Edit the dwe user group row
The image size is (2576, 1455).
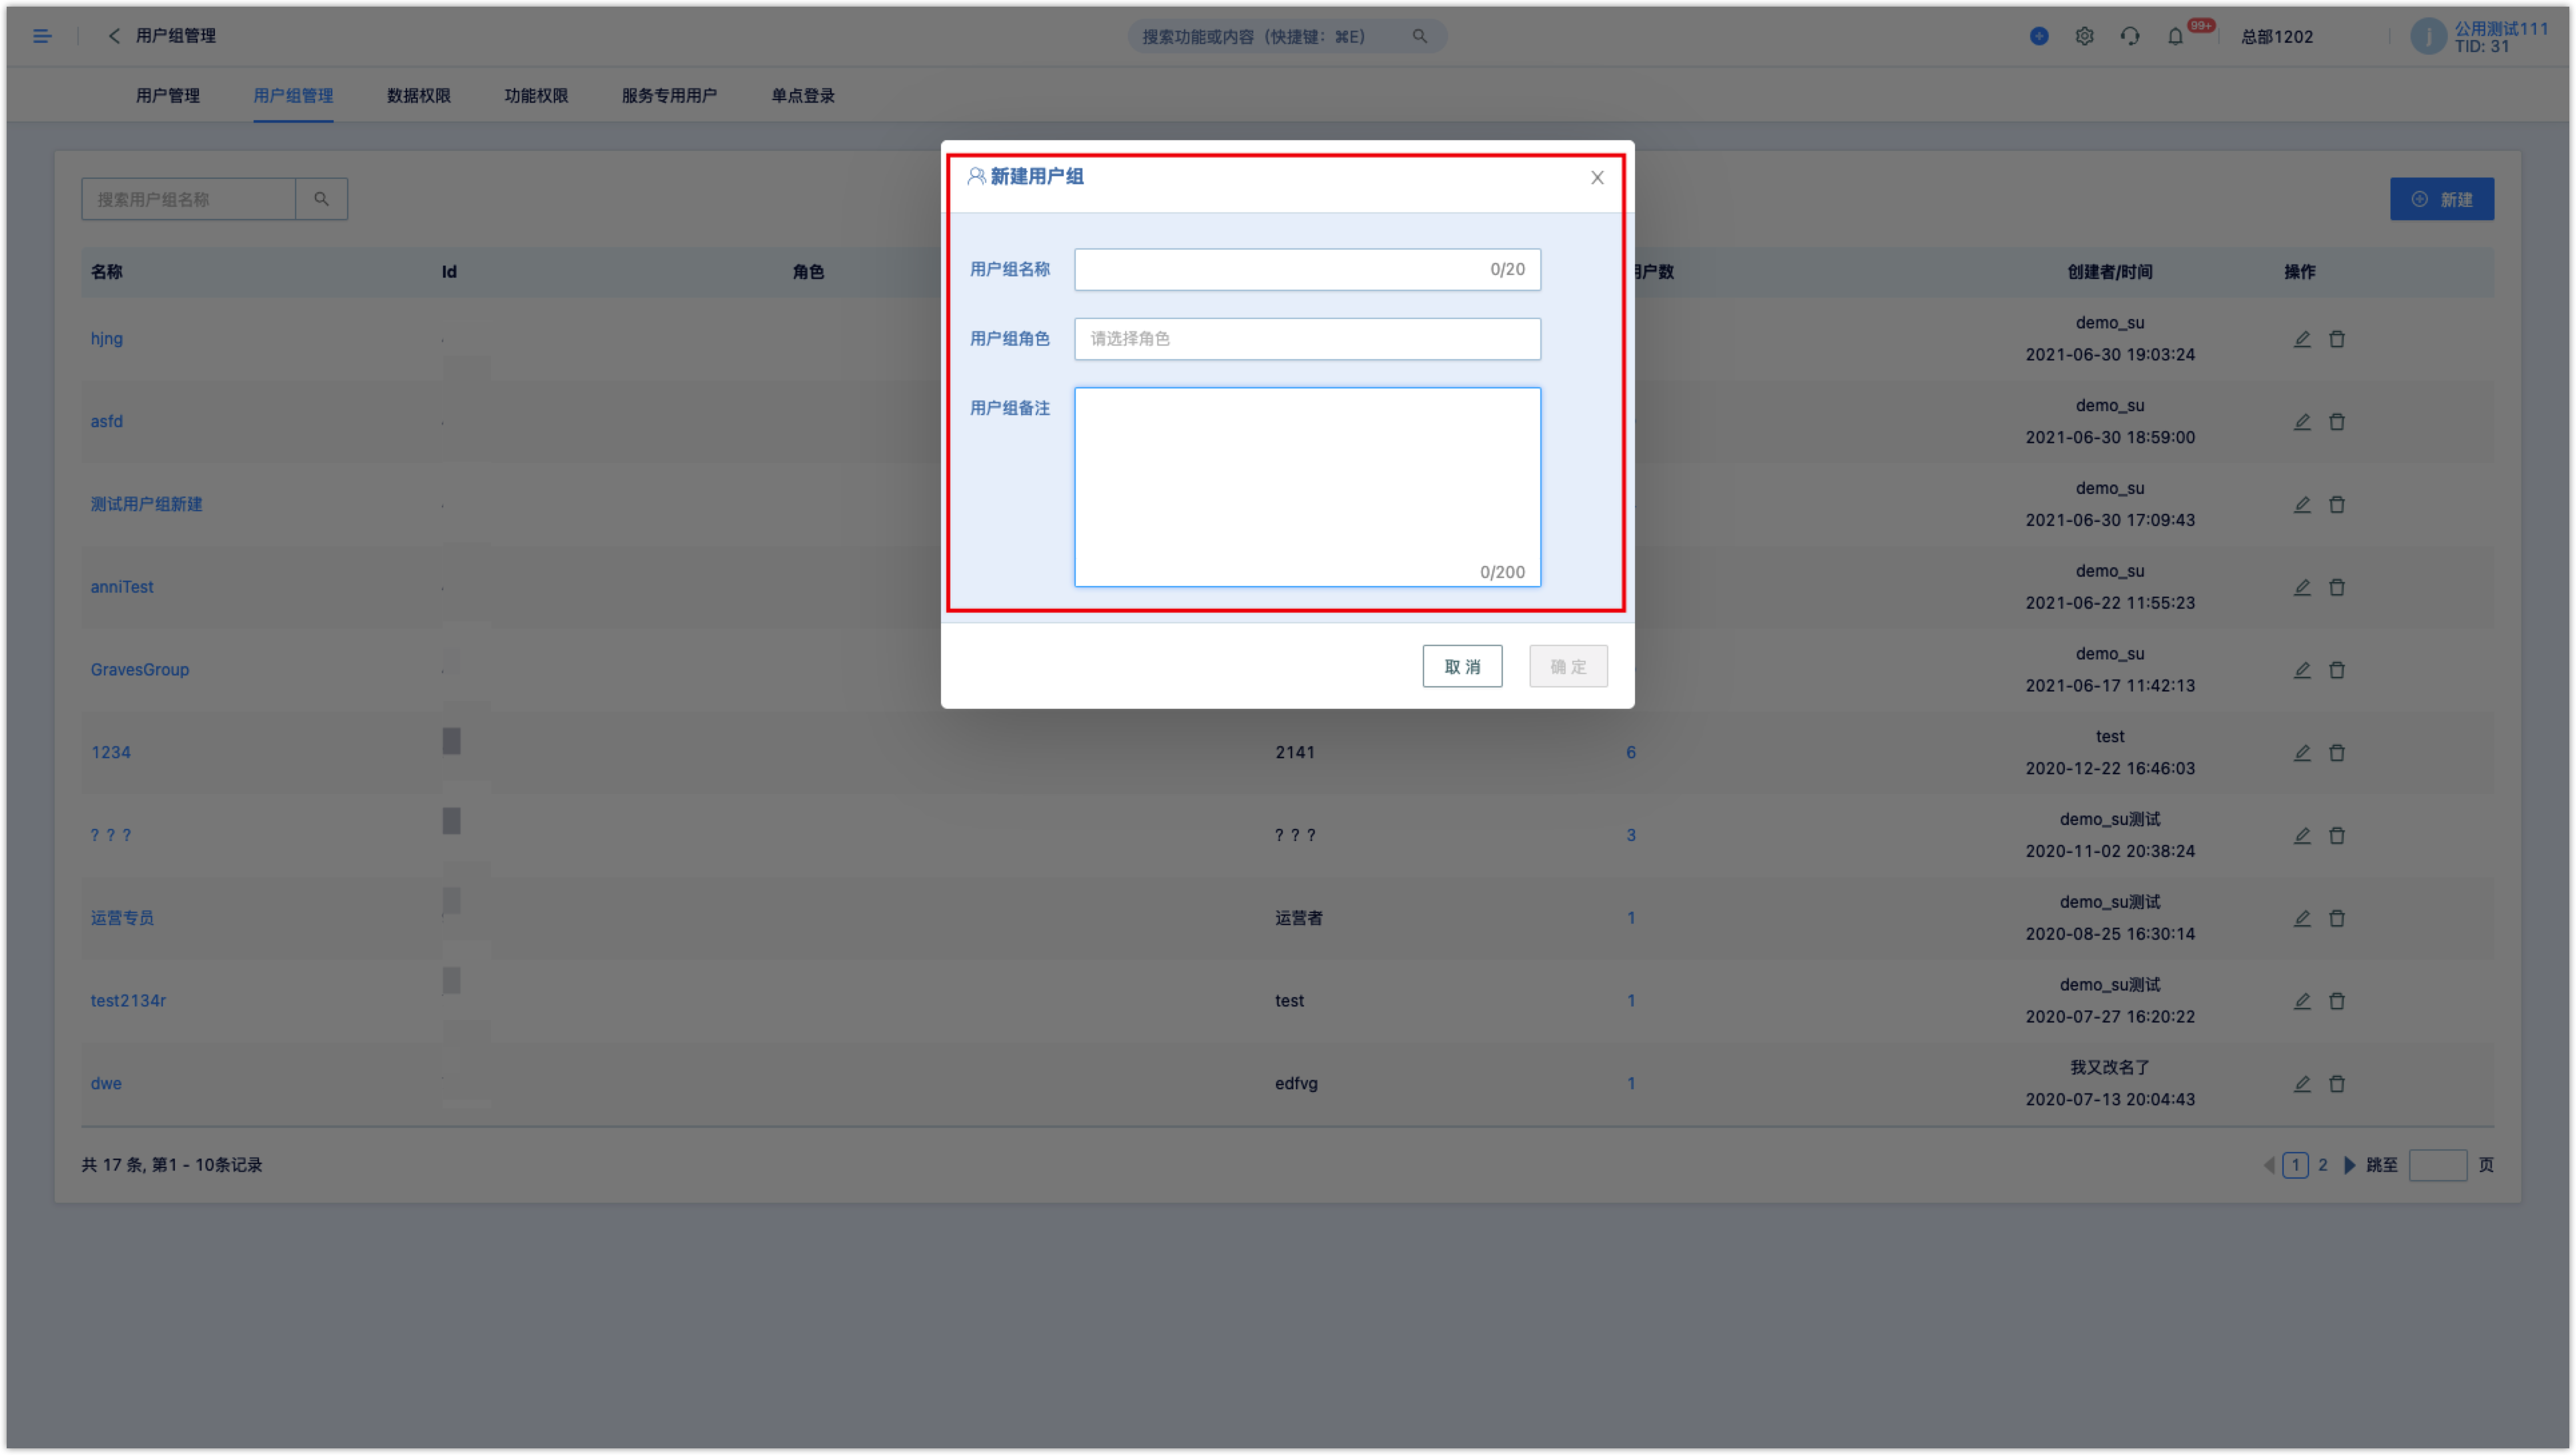click(x=2302, y=1084)
